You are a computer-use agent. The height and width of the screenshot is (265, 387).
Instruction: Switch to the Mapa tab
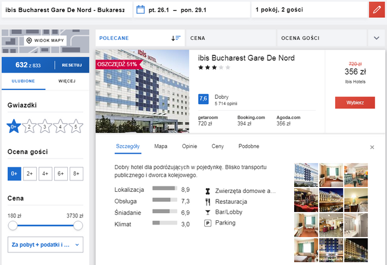pyautogui.click(x=161, y=146)
